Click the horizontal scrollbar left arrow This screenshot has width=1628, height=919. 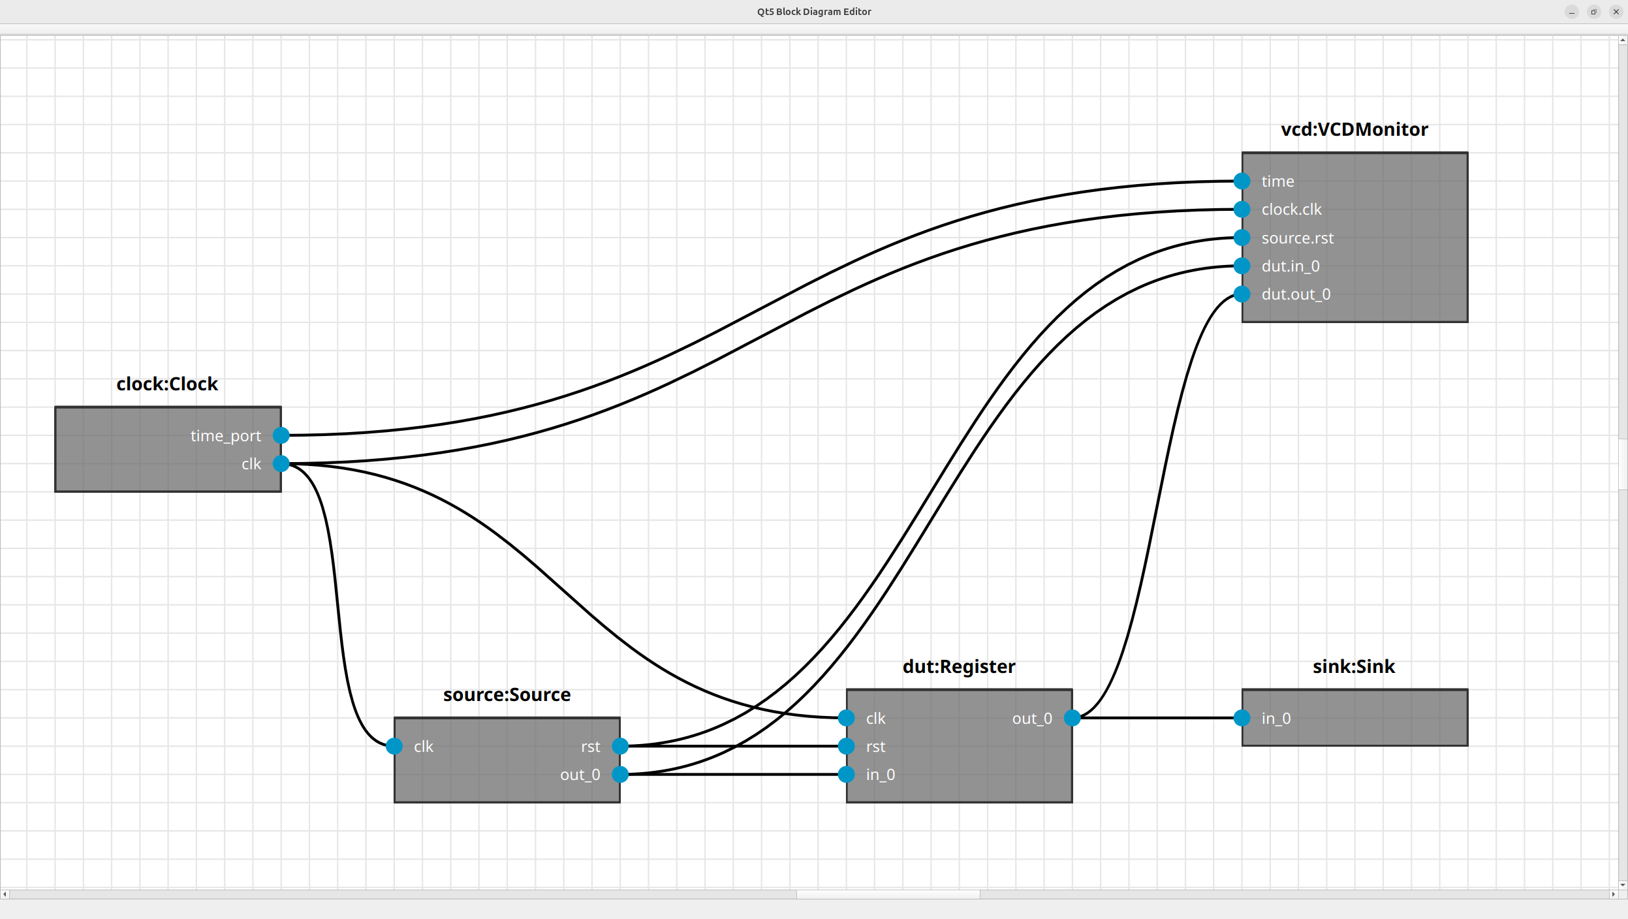tap(5, 894)
